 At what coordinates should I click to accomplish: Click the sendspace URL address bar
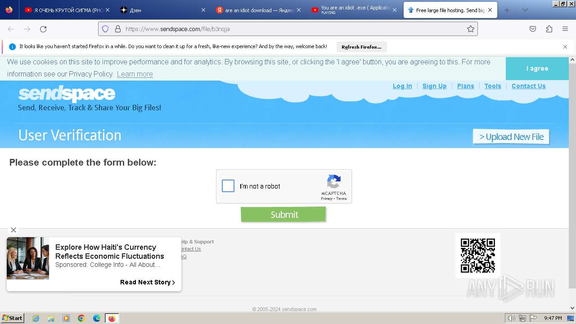click(288, 29)
